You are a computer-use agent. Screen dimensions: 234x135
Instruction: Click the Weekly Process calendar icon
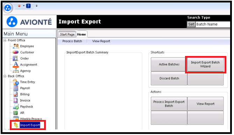pos(16,118)
